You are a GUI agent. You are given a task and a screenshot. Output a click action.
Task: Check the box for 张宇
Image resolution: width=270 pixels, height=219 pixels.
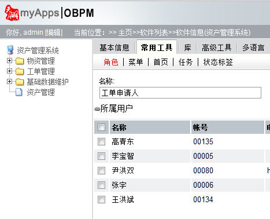point(101,185)
